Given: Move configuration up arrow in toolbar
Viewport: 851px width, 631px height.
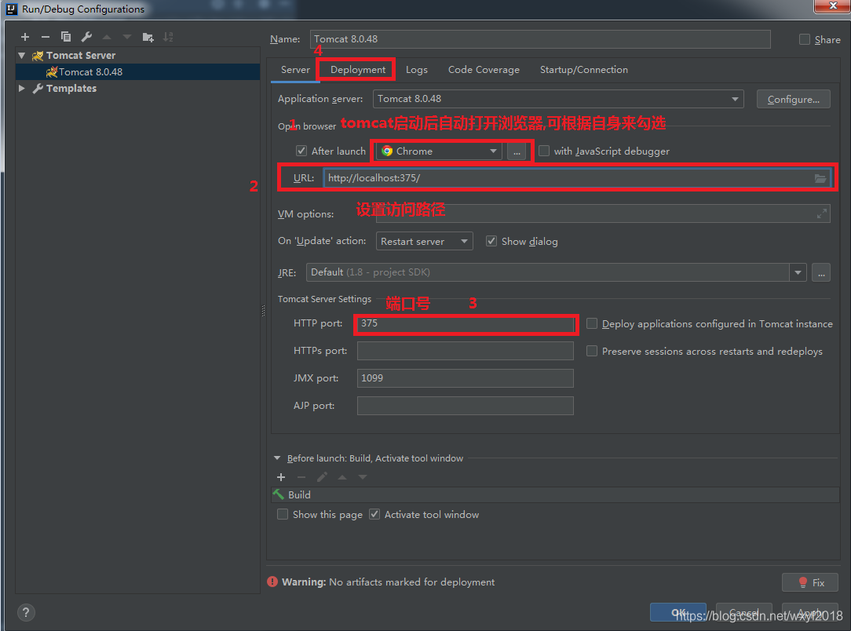Looking at the screenshot, I should (x=107, y=37).
